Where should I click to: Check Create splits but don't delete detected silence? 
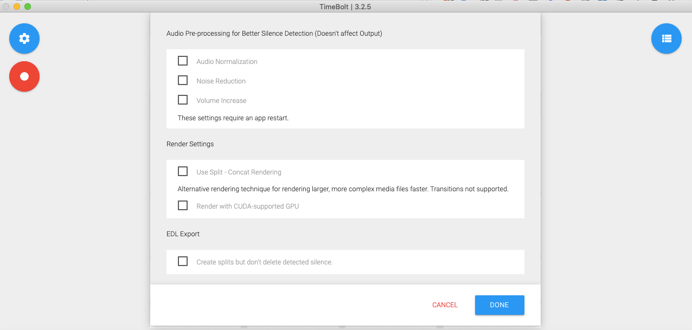183,261
